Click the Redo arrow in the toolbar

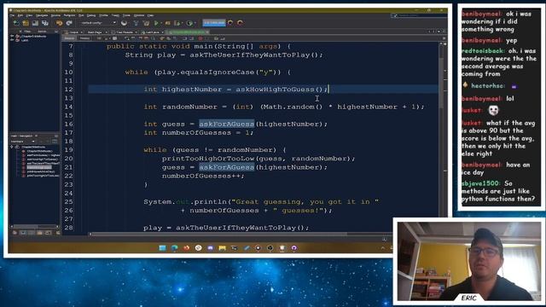(69, 23)
